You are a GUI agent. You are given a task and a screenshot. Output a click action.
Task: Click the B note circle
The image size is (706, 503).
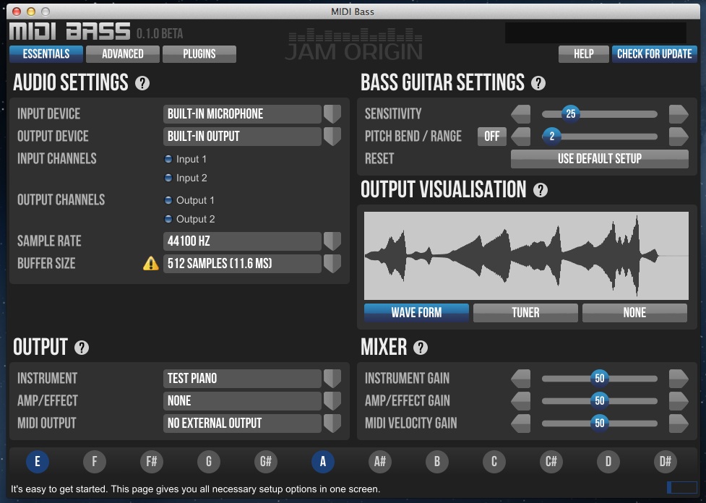click(x=436, y=462)
